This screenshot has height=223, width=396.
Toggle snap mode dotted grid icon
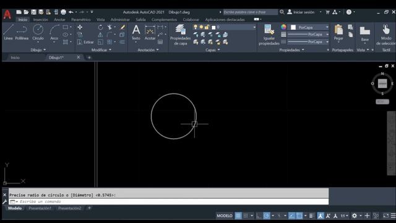pos(246,216)
